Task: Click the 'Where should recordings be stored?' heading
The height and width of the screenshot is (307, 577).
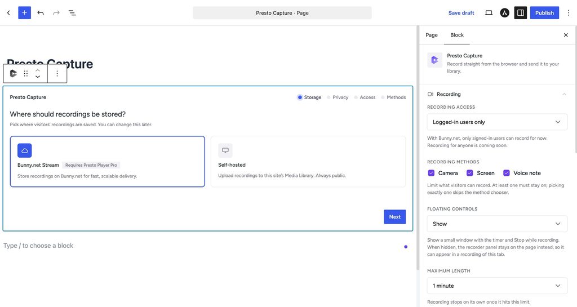Action: click(68, 114)
